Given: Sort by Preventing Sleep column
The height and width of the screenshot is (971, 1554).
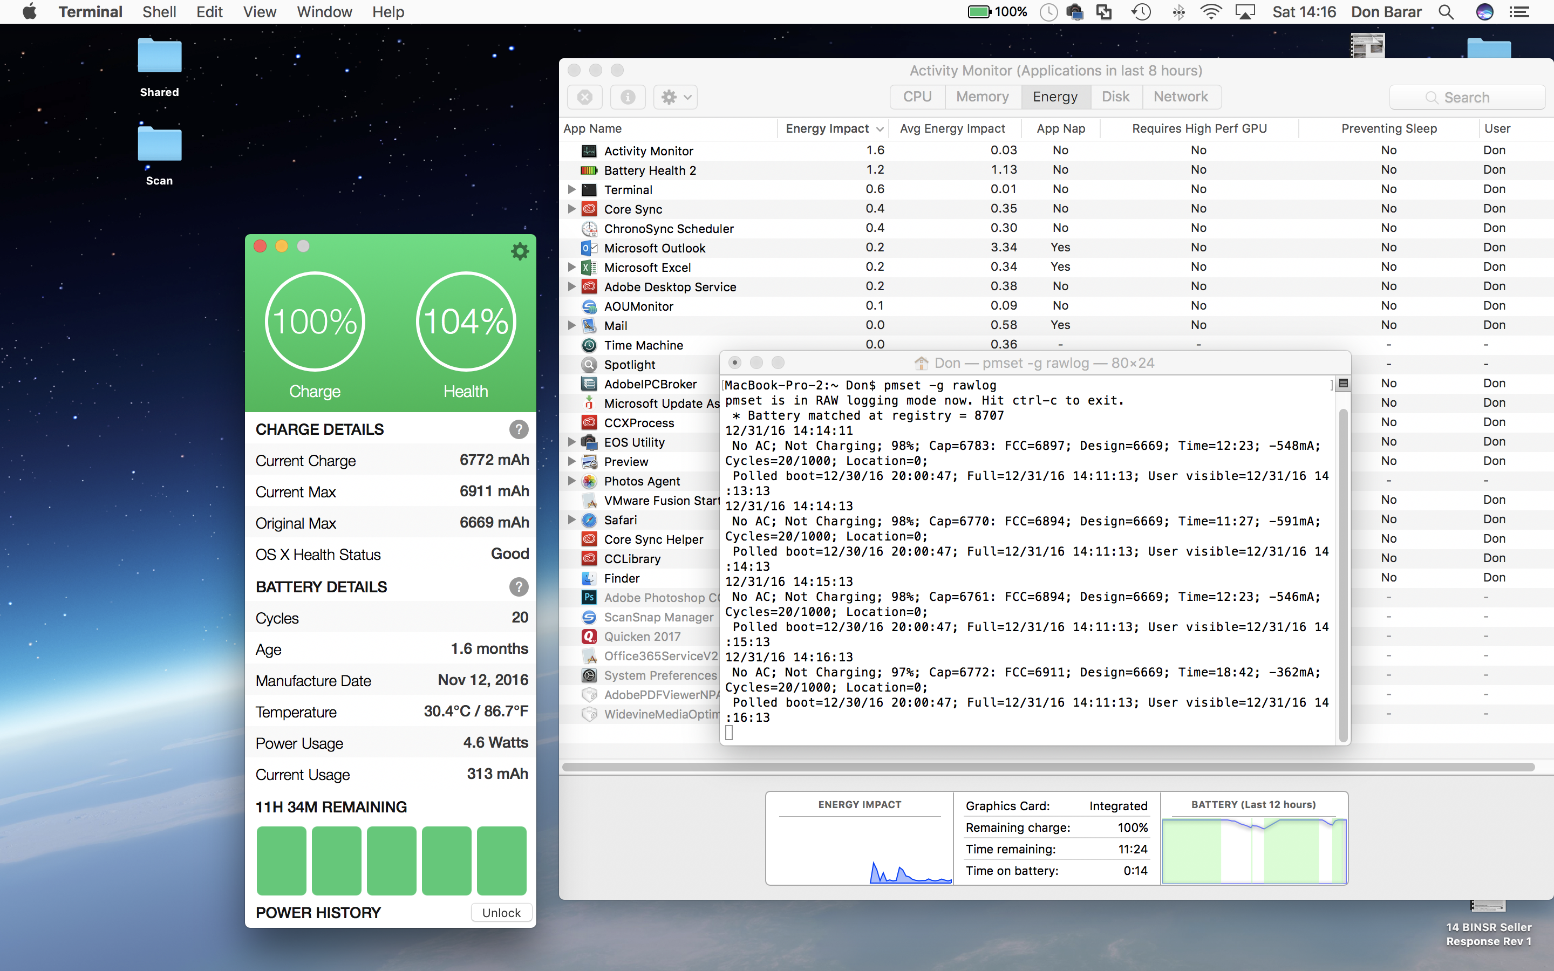Looking at the screenshot, I should 1389,128.
